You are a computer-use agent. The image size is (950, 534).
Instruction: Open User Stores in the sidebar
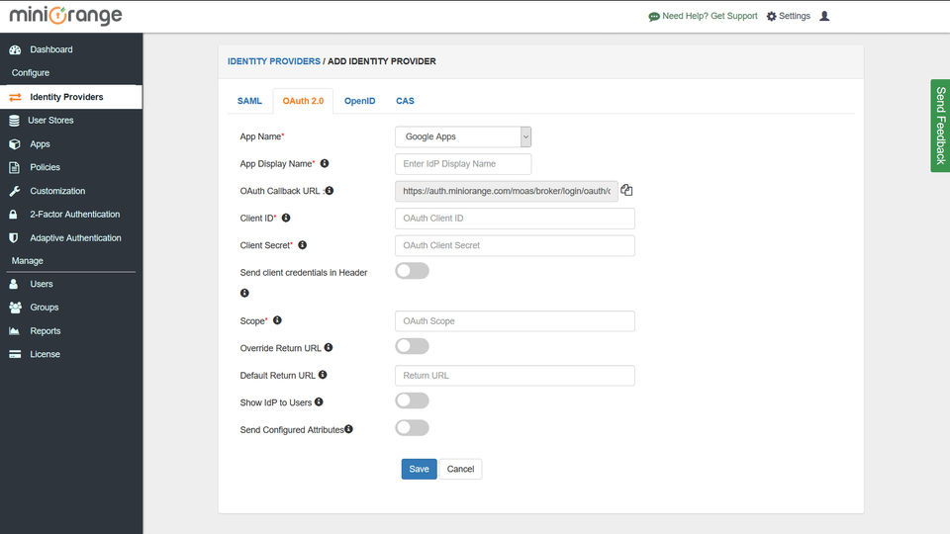click(x=50, y=121)
